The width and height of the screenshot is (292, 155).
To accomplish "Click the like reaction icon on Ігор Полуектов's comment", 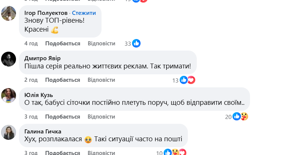I will pyautogui.click(x=137, y=43).
